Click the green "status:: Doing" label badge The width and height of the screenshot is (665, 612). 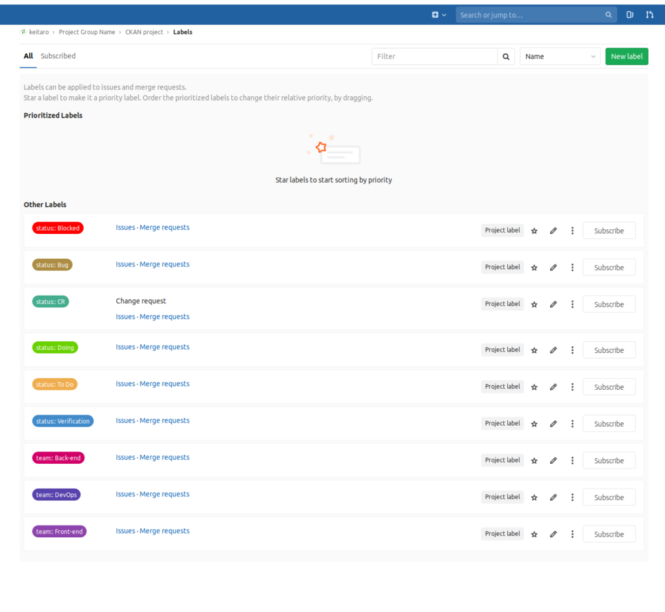pos(55,347)
